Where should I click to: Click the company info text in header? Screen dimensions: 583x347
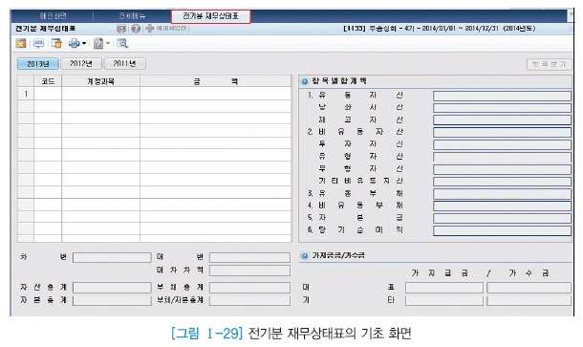[439, 29]
